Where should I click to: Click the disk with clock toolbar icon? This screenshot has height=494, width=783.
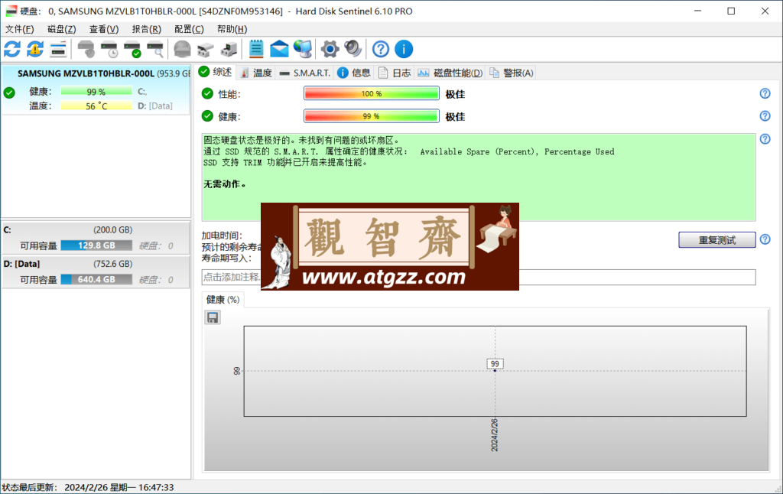pos(109,49)
